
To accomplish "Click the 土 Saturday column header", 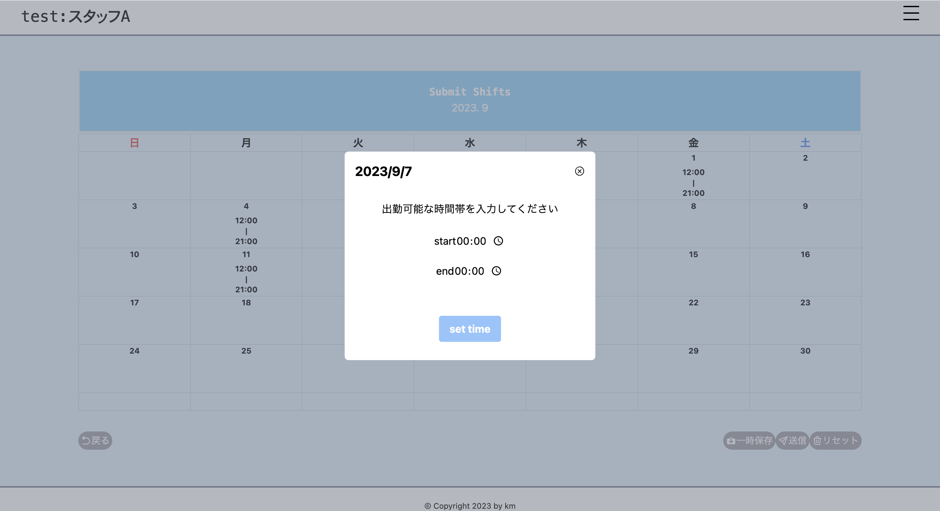I will click(x=805, y=143).
